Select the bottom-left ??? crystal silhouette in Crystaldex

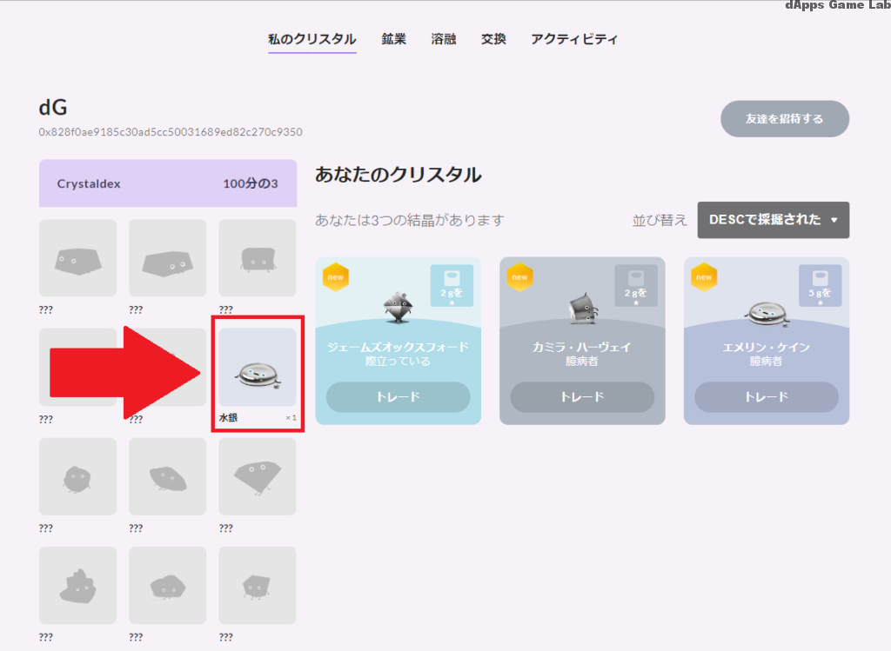pyautogui.click(x=77, y=585)
